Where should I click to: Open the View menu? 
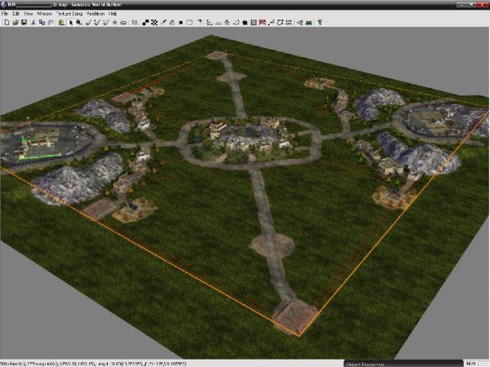pyautogui.click(x=29, y=14)
